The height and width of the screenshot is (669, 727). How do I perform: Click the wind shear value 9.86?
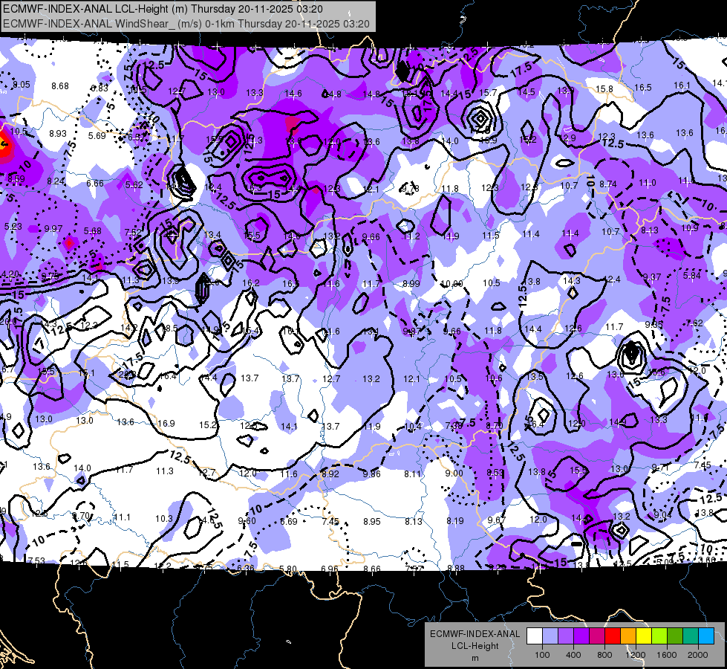point(371,474)
